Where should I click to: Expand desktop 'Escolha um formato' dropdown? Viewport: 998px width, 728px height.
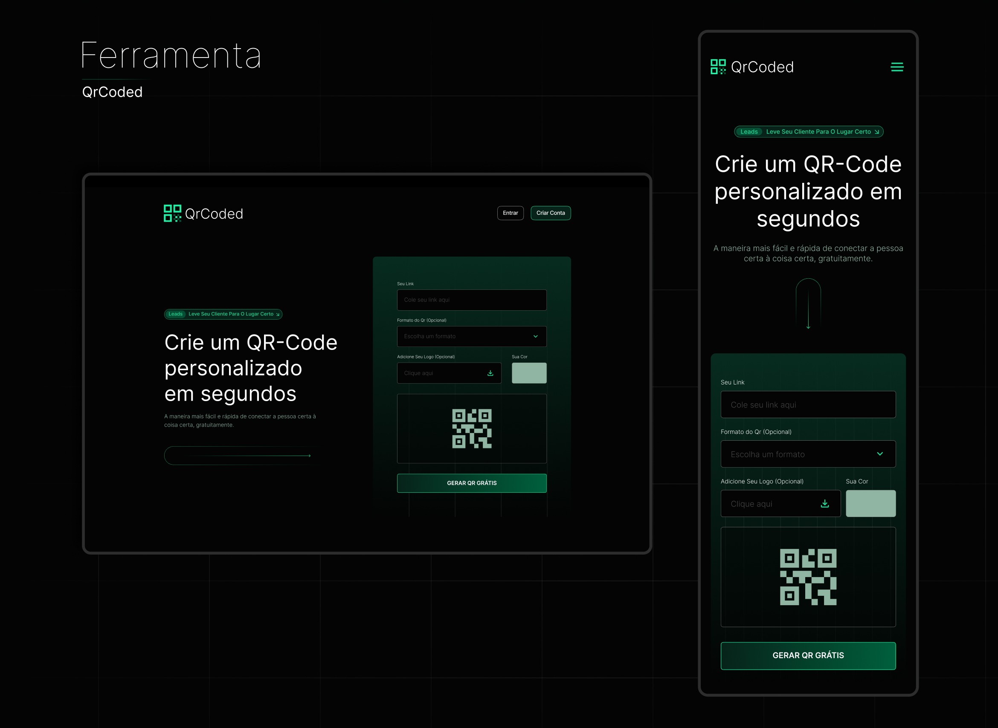pyautogui.click(x=471, y=337)
